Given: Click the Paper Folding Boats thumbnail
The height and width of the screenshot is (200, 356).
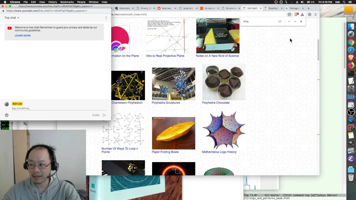Looking at the screenshot, I should tap(174, 133).
